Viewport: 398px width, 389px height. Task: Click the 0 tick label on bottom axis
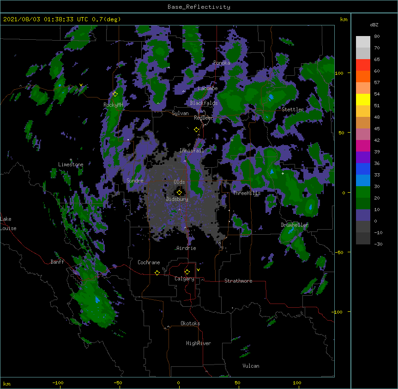[178, 383]
